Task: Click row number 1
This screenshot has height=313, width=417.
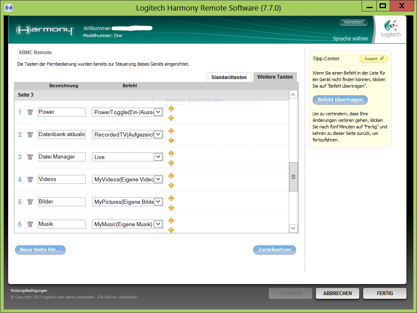Action: [x=20, y=112]
